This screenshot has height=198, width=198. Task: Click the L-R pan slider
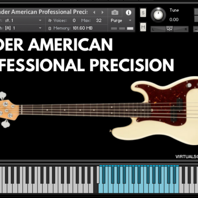[x=169, y=29]
